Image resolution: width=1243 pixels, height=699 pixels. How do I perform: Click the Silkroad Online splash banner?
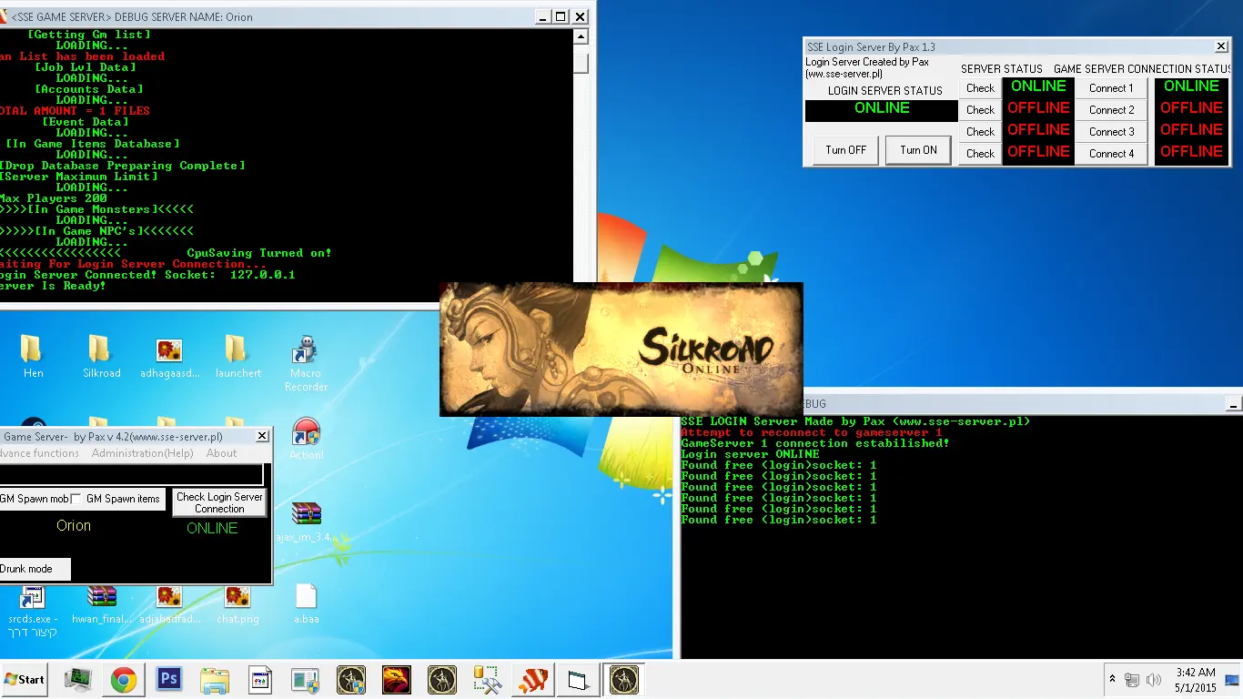(621, 349)
